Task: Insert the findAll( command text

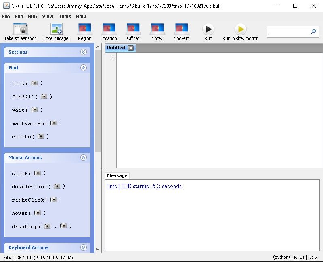Action: (x=25, y=97)
